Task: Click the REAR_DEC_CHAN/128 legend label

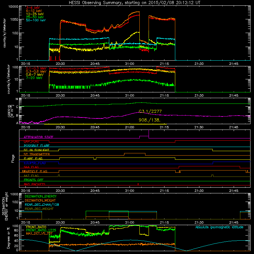Action: pyautogui.click(x=42, y=204)
